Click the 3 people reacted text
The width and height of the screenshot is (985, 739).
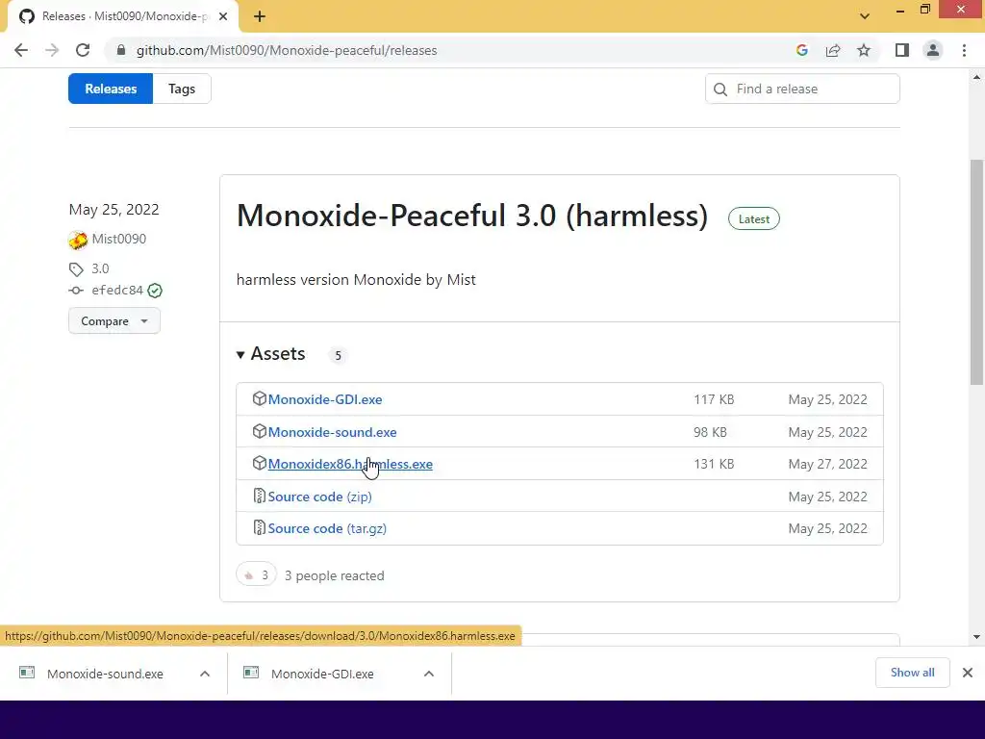334,575
